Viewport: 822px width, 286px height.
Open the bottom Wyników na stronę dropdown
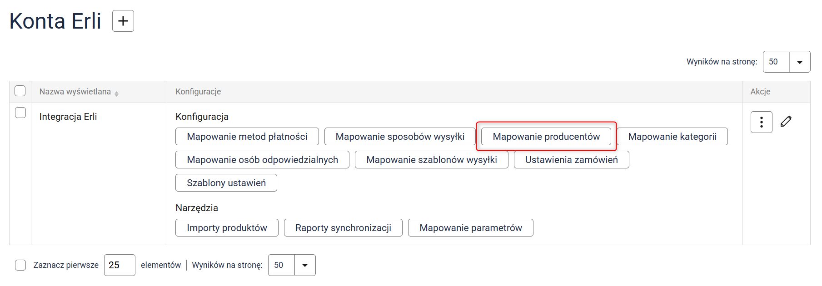pos(305,265)
